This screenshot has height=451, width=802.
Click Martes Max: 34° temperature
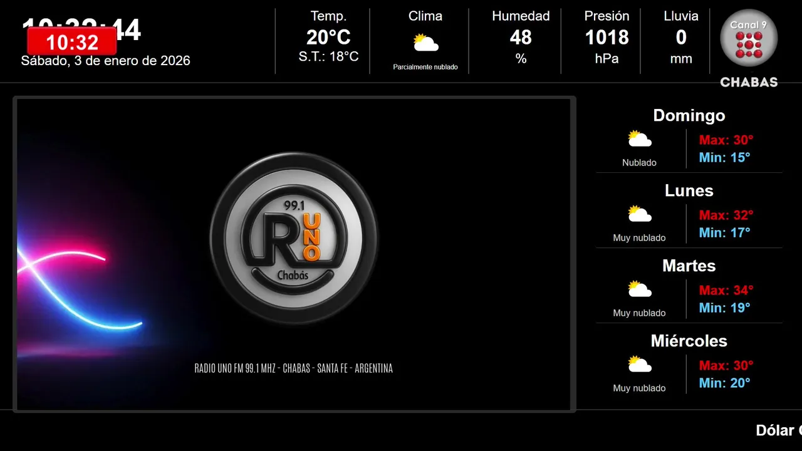coord(726,290)
